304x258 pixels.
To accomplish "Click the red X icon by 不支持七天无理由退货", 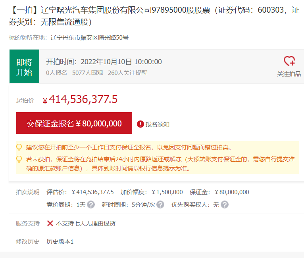I will tap(50, 224).
